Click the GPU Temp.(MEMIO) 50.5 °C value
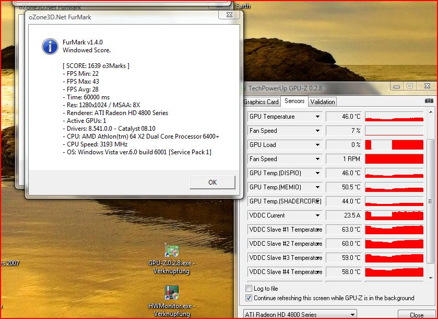Image resolution: width=438 pixels, height=319 pixels. pos(344,187)
